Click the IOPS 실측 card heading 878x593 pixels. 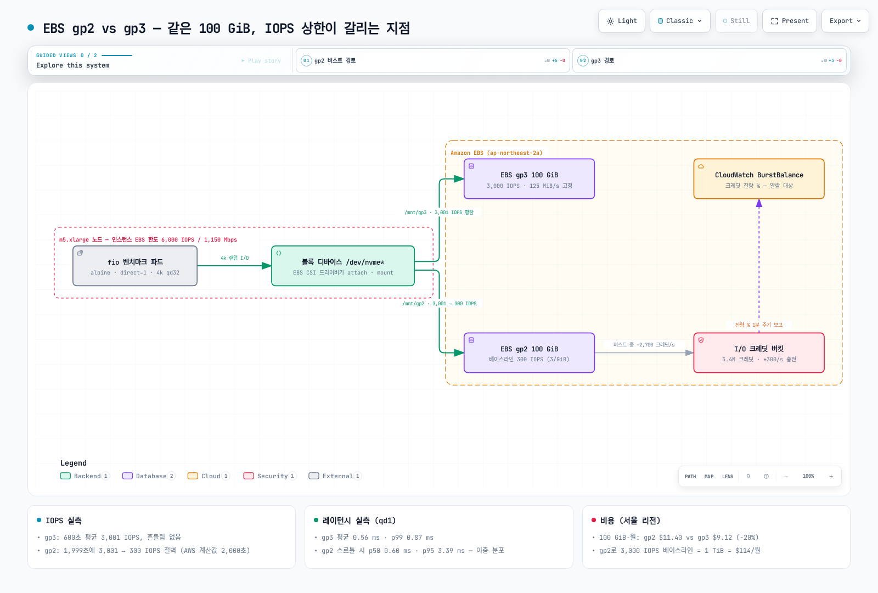pos(64,521)
